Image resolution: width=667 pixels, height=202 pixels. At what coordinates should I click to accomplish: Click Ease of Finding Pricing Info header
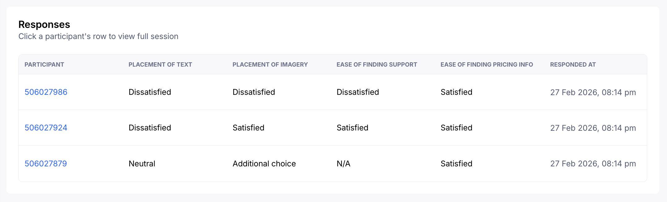pyautogui.click(x=486, y=64)
